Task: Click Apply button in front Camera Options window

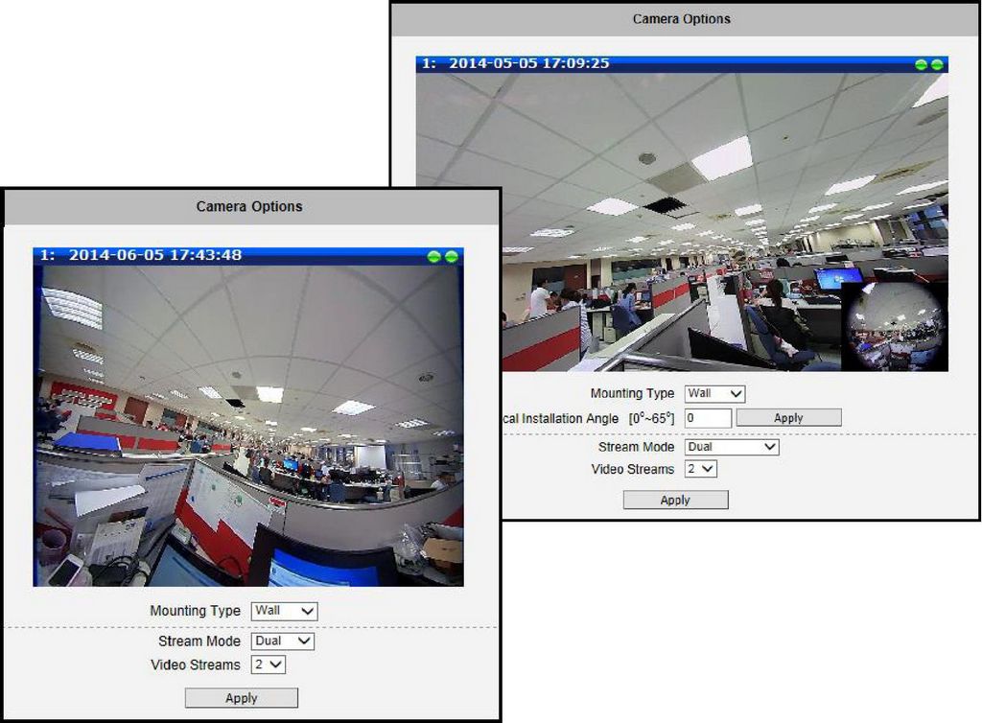Action: 241,698
